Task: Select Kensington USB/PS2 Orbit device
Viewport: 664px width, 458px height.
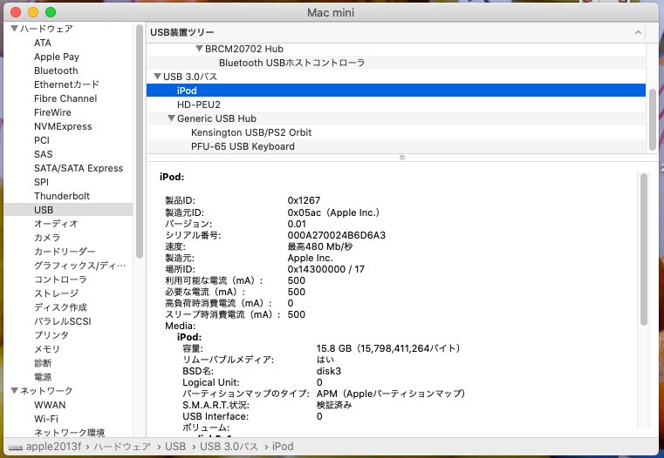Action: 251,132
